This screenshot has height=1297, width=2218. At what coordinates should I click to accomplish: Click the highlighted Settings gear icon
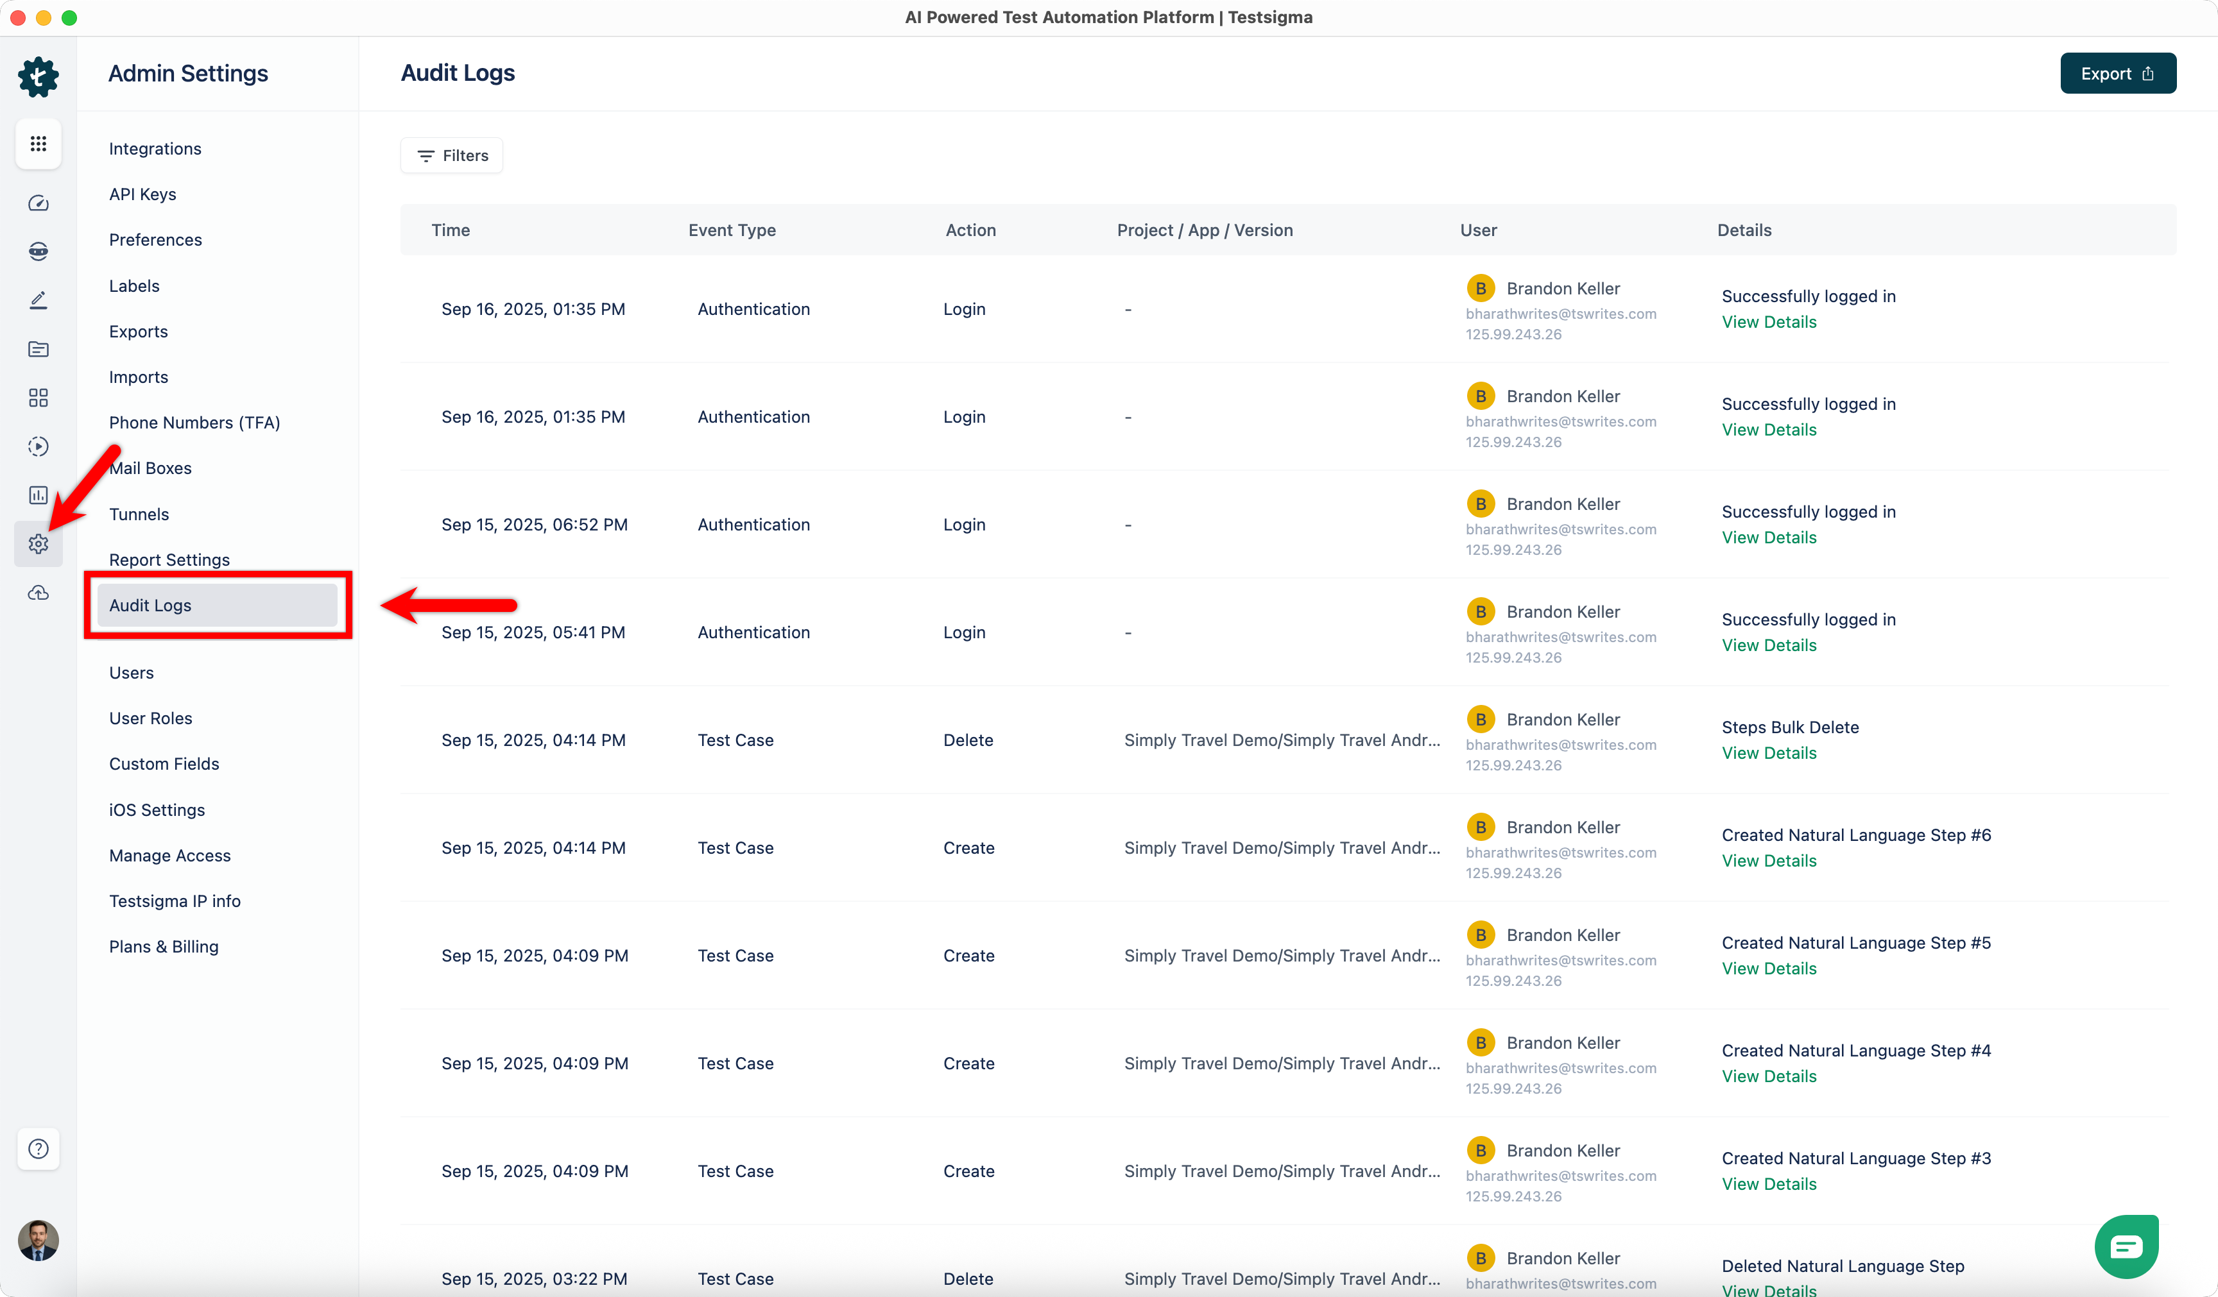point(38,544)
